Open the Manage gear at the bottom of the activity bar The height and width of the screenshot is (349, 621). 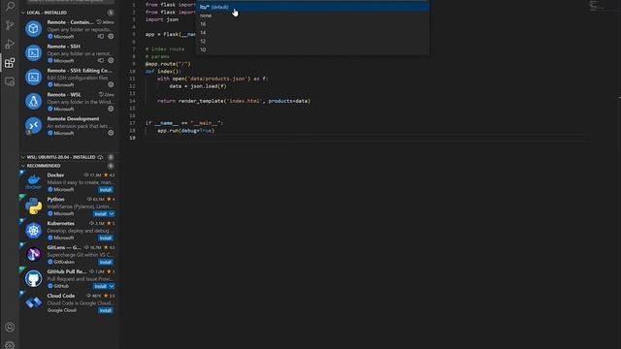point(10,345)
